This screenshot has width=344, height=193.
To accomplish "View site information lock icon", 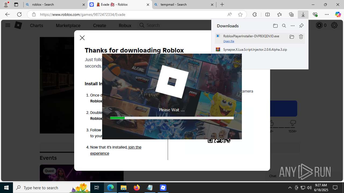I will click(x=34, y=14).
